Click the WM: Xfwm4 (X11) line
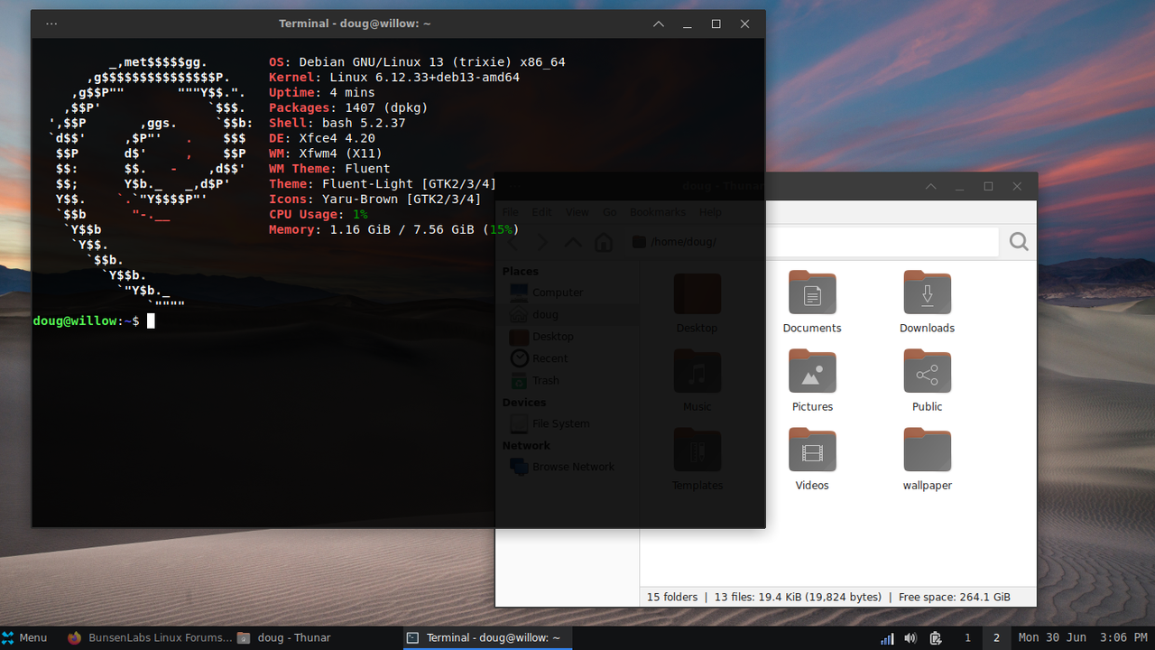 tap(326, 154)
